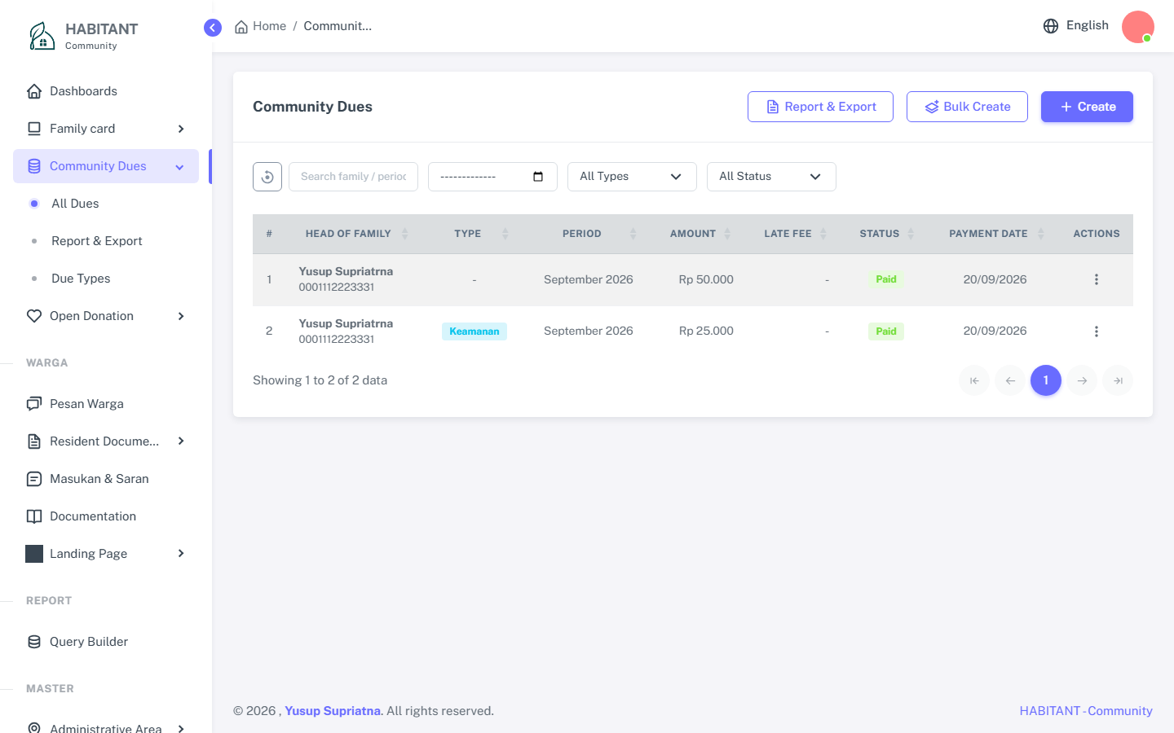Click the HABITANT Community logo icon

pos(42,36)
